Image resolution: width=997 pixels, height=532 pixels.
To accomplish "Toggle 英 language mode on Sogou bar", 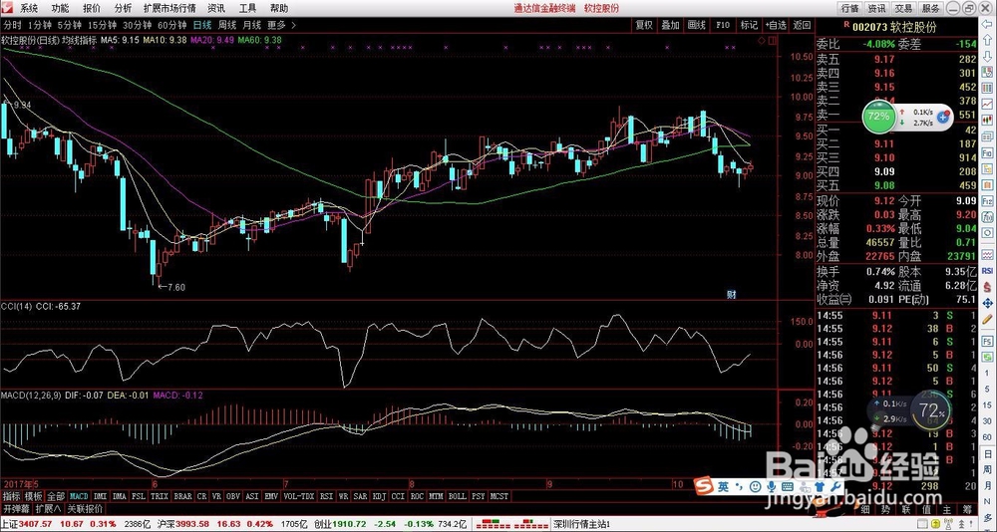I will tap(723, 486).
